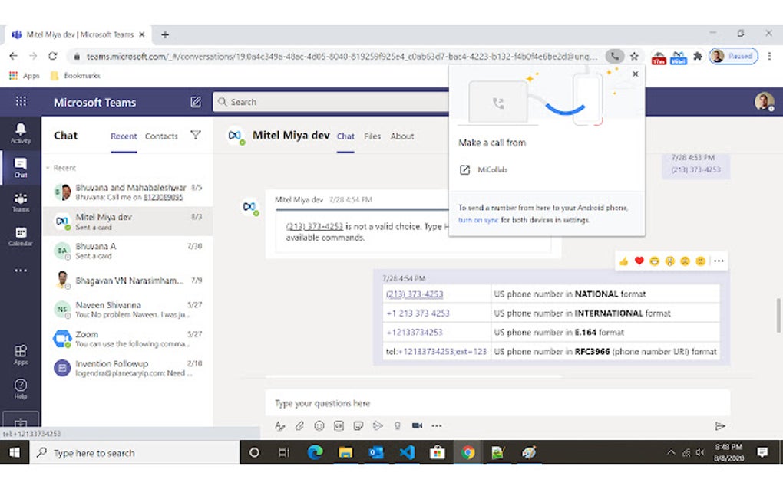Select the Teams icon in left rail

point(21,199)
